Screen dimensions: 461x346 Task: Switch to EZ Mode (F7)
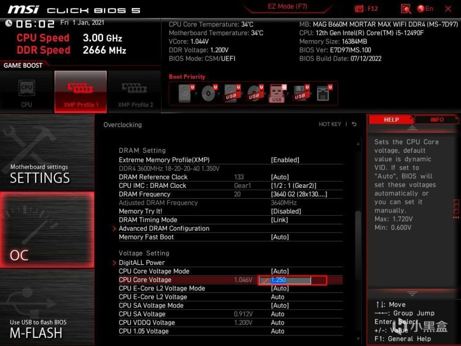click(x=287, y=7)
